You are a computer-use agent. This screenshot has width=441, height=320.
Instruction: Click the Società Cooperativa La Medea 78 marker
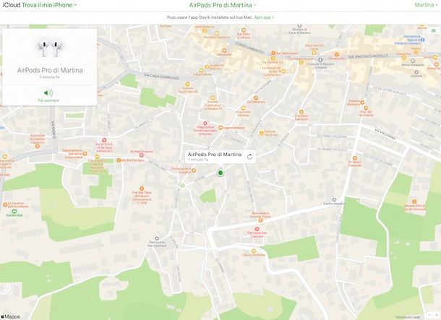coord(213,98)
